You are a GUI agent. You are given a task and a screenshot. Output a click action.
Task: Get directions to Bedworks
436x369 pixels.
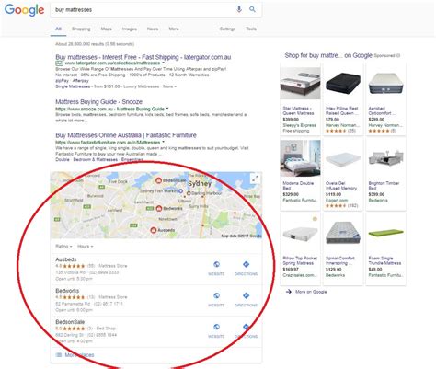pos(246,299)
